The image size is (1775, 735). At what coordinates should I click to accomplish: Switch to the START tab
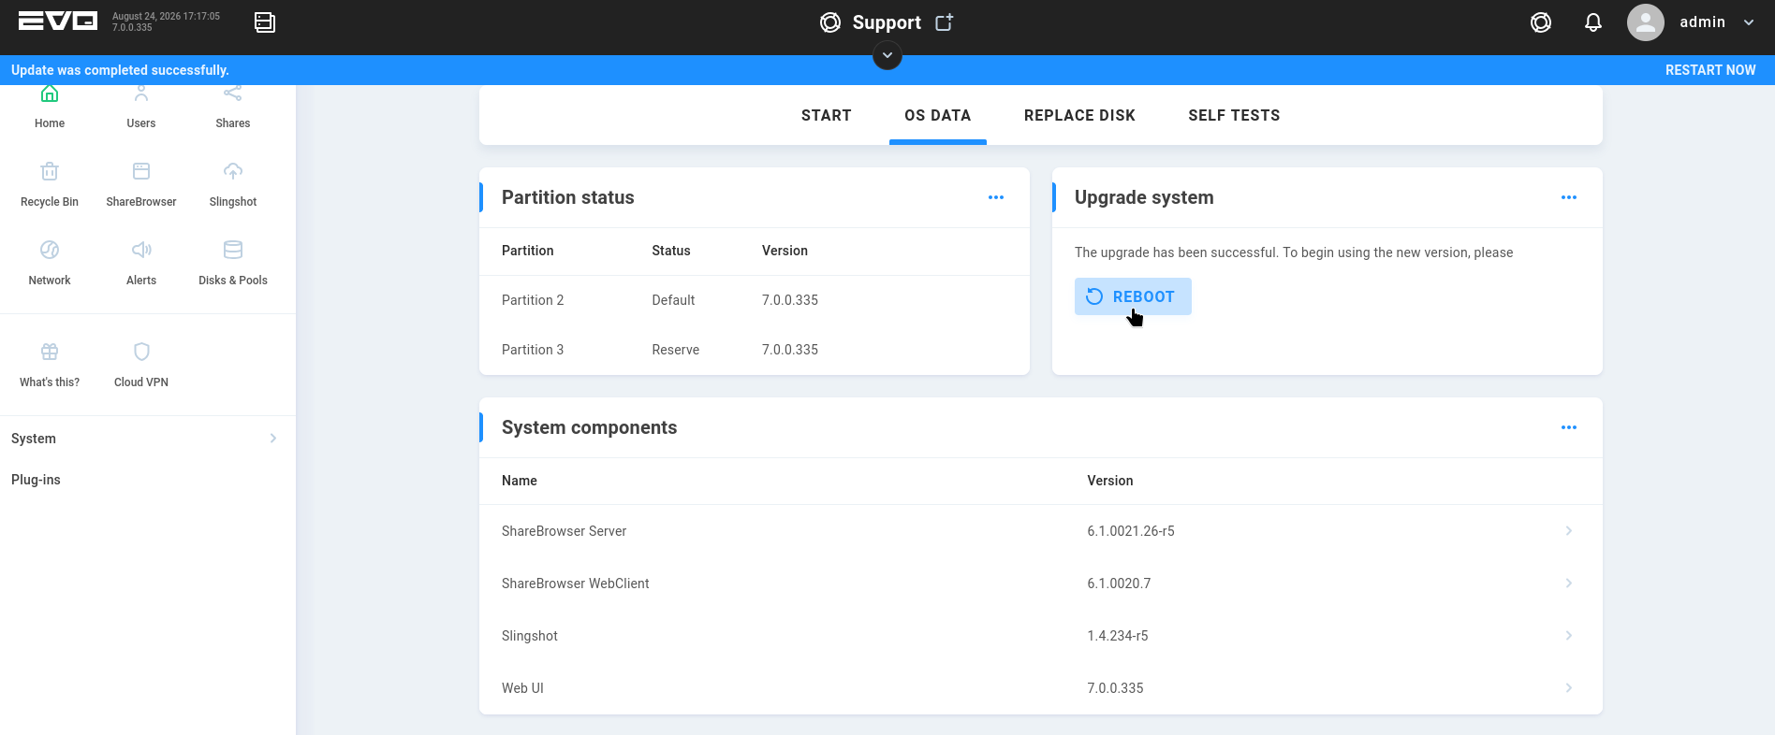[x=827, y=116]
